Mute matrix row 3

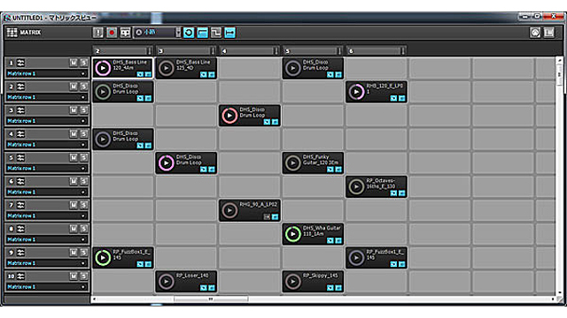74,110
